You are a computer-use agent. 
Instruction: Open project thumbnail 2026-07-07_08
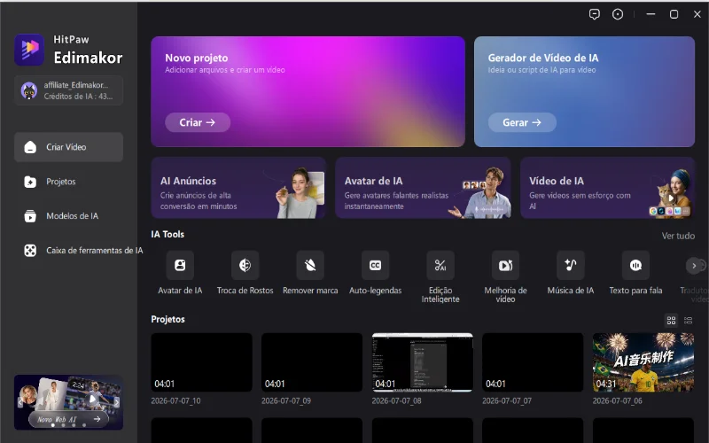423,362
